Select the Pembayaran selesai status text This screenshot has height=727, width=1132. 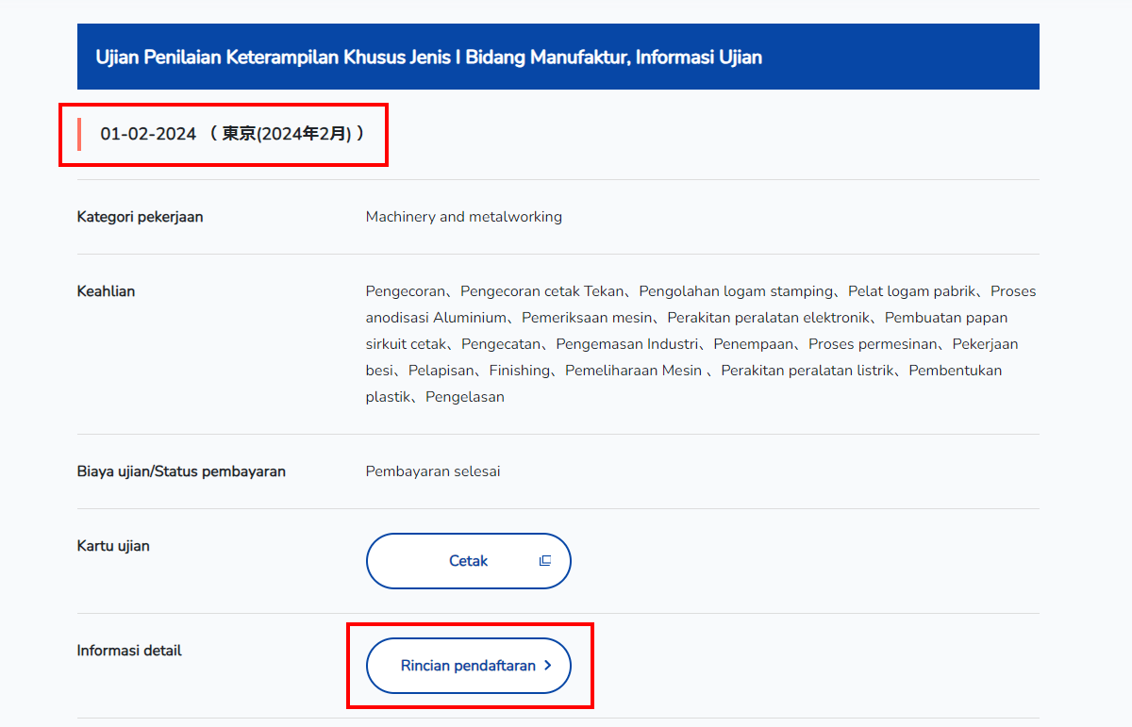pyautogui.click(x=433, y=471)
